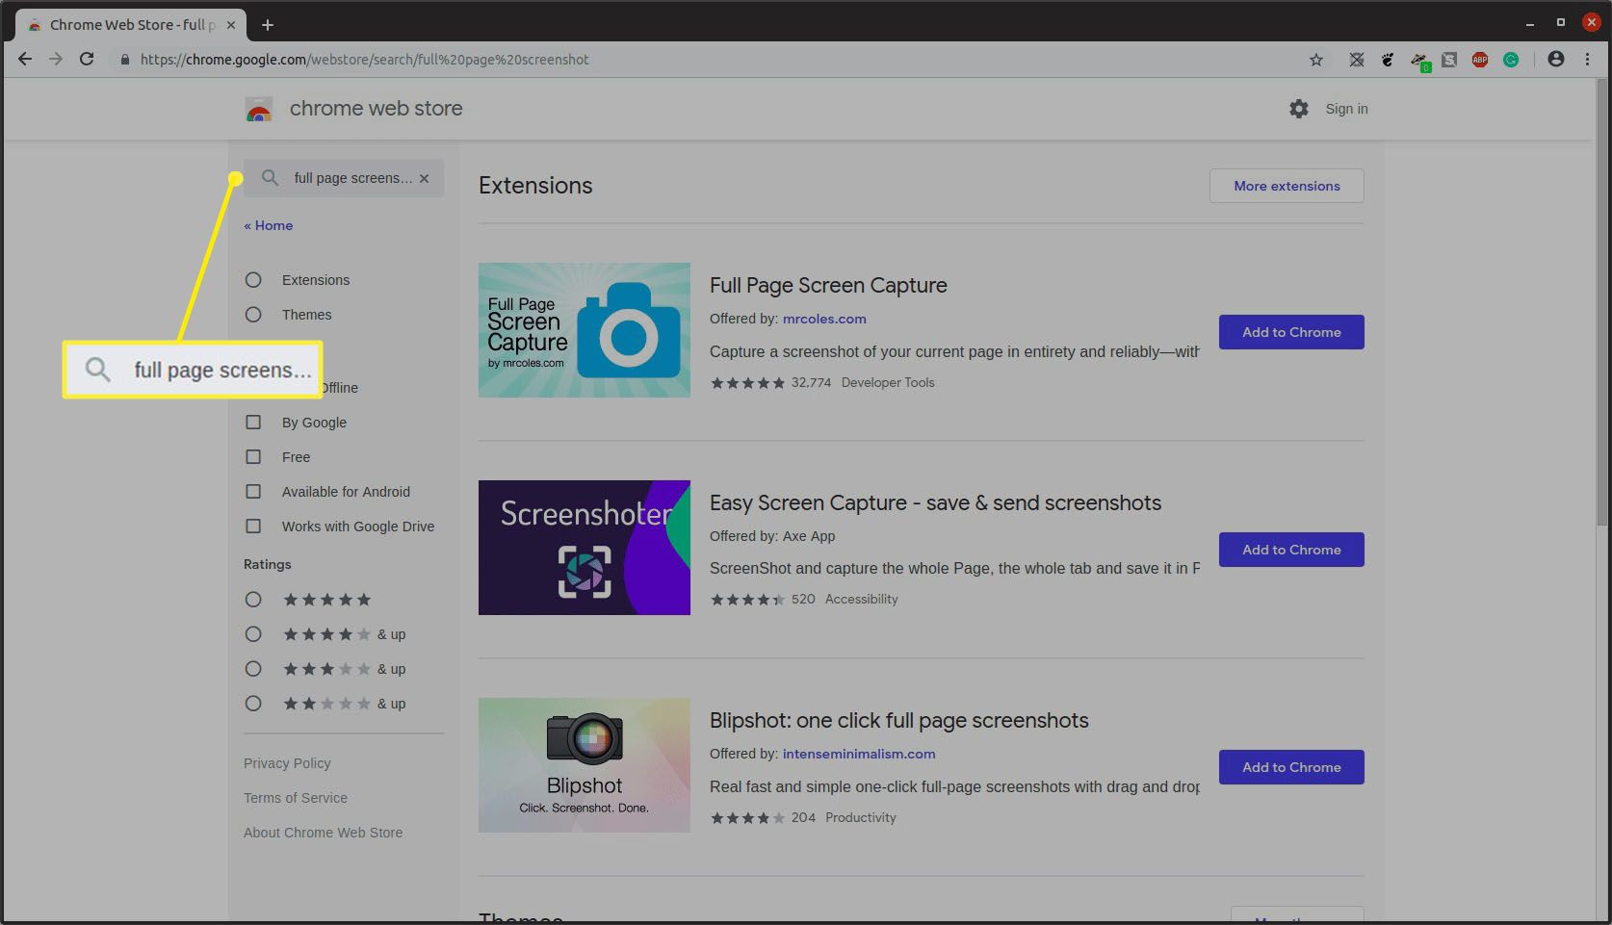The height and width of the screenshot is (925, 1612).
Task: Choose the five-star rating filter
Action: pyautogui.click(x=253, y=600)
